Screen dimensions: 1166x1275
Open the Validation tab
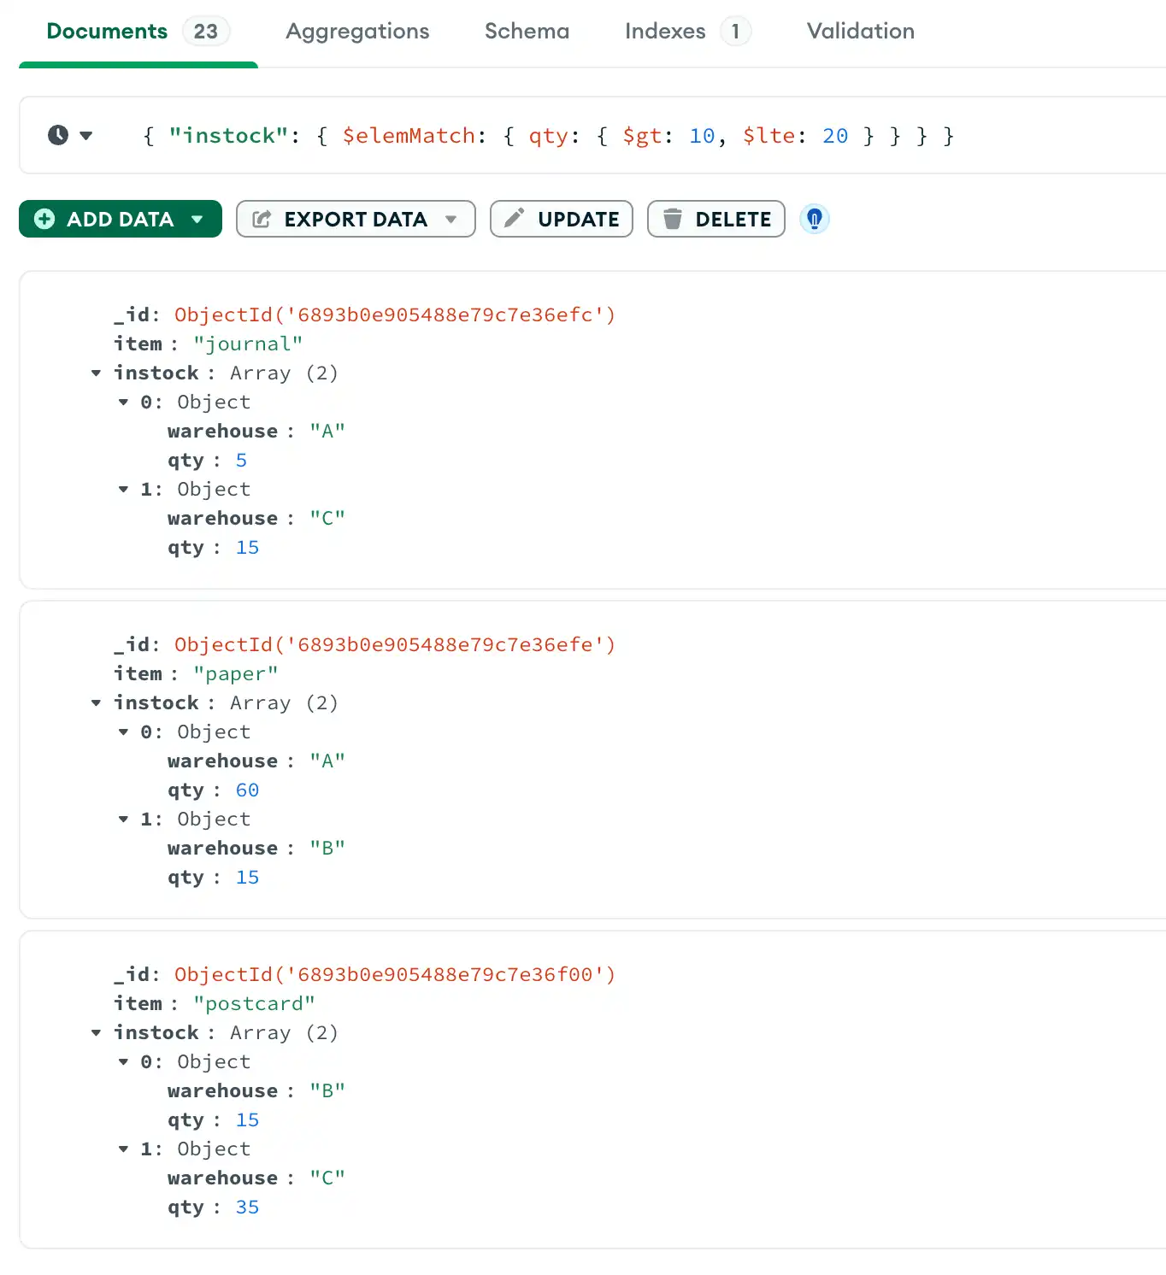pyautogui.click(x=860, y=31)
